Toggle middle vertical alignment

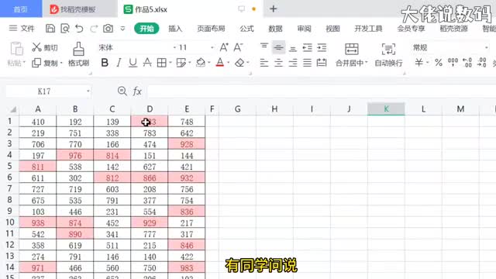[278, 47]
